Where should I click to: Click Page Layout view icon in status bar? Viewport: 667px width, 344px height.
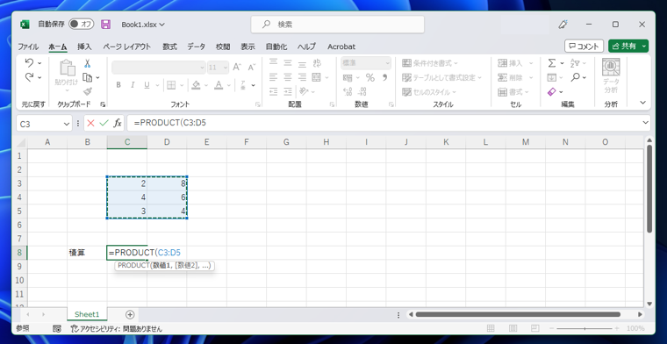click(x=513, y=328)
